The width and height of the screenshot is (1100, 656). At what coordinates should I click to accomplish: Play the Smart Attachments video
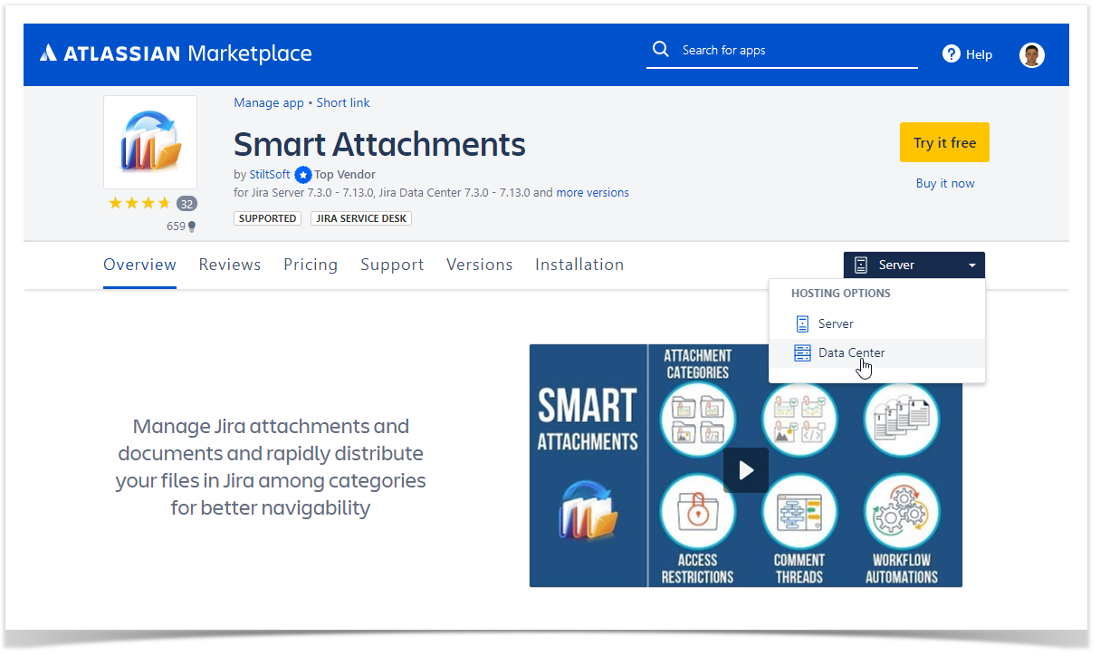(745, 470)
